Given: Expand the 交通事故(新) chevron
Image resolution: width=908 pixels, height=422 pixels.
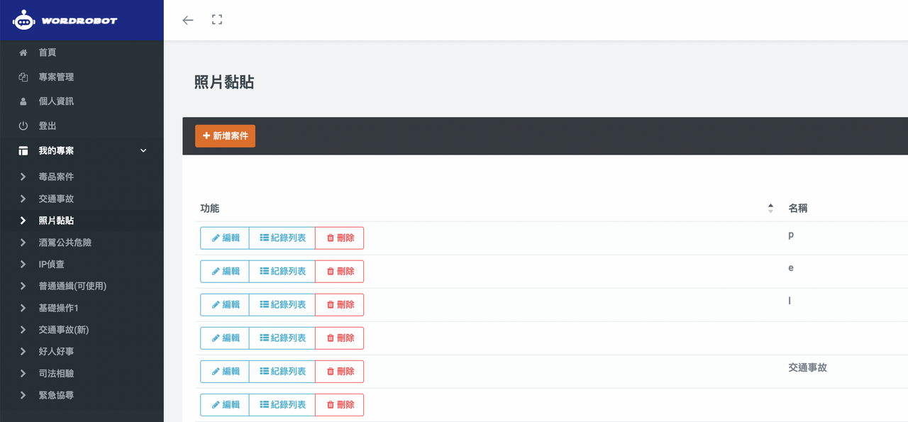Looking at the screenshot, I should click(23, 330).
